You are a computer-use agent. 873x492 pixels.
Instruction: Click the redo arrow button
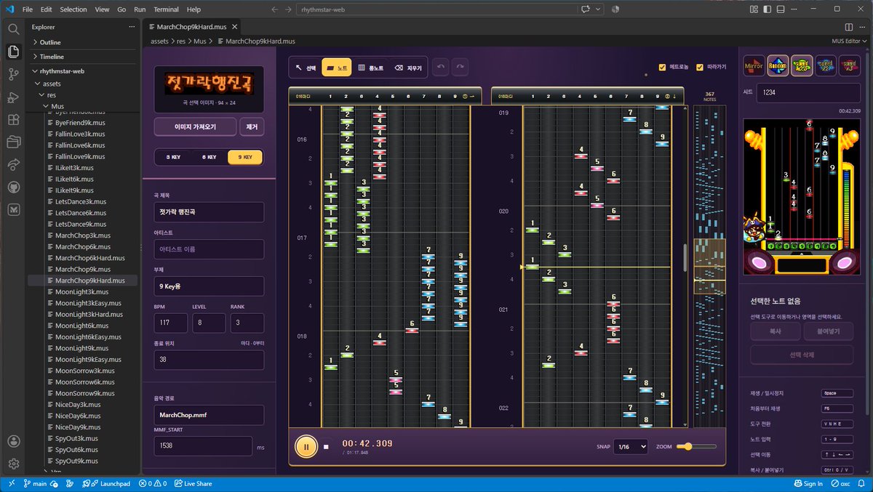click(x=459, y=68)
